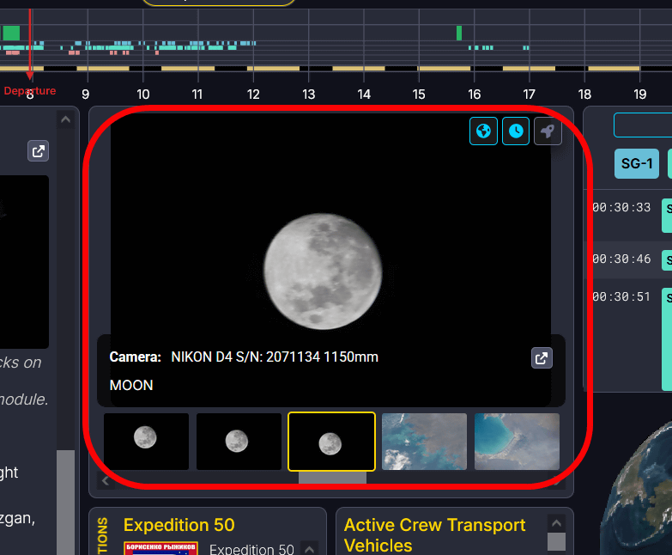Click the red Departure timeline marker
Viewport: 672px width, 555px height.
tap(30, 90)
